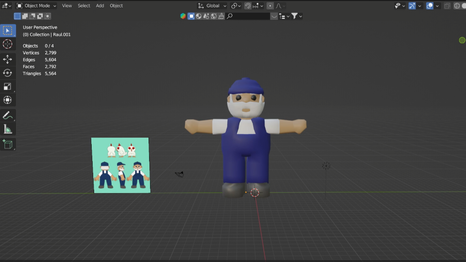Click the Objects count 0 / 4
This screenshot has height=262, width=466.
click(50, 46)
